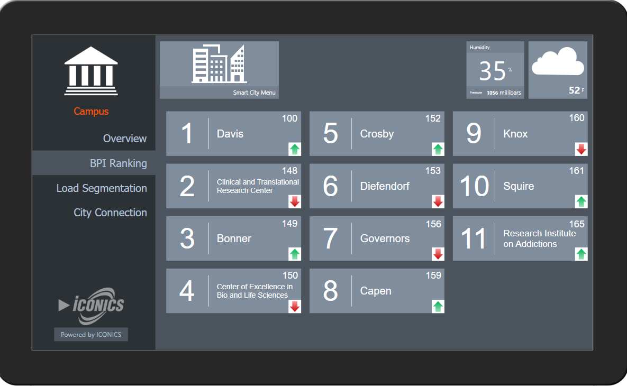The image size is (627, 386).
Task: Open the Load Segmentation view
Action: pos(102,188)
